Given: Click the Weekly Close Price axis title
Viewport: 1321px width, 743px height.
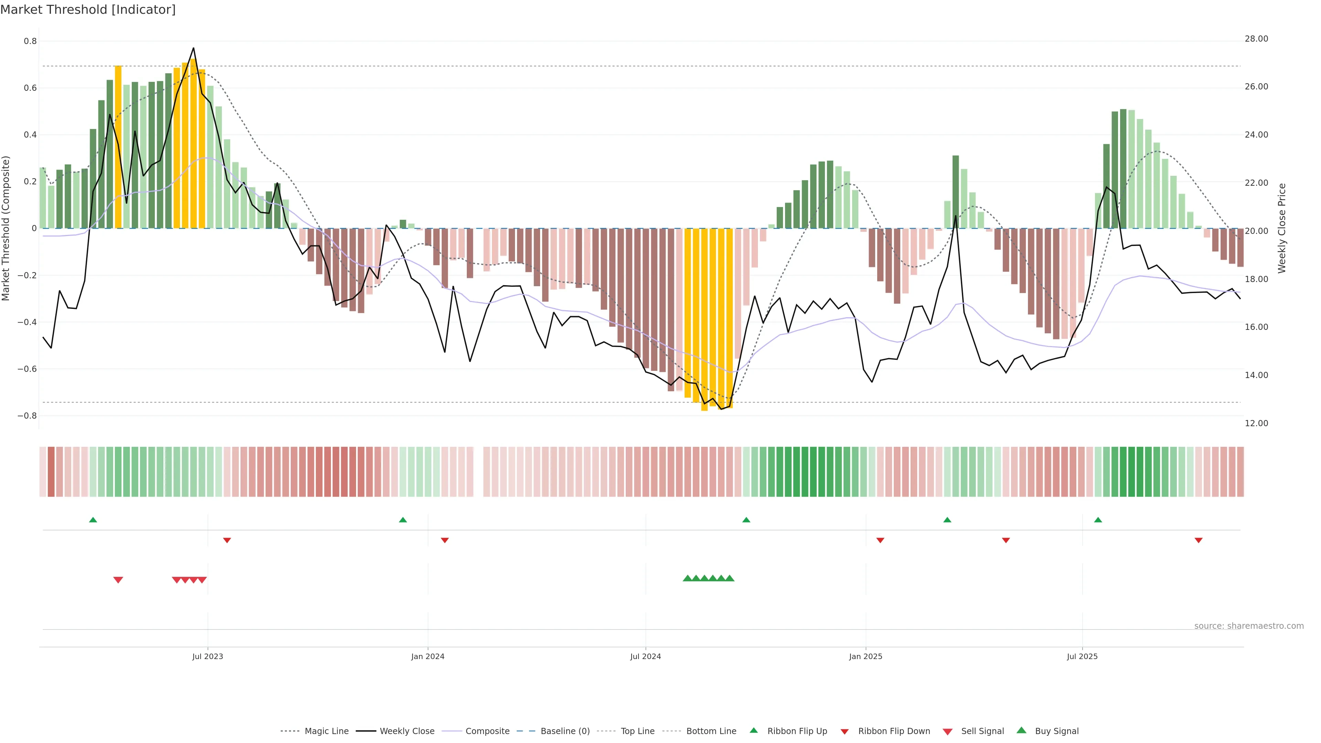Looking at the screenshot, I should [1281, 228].
